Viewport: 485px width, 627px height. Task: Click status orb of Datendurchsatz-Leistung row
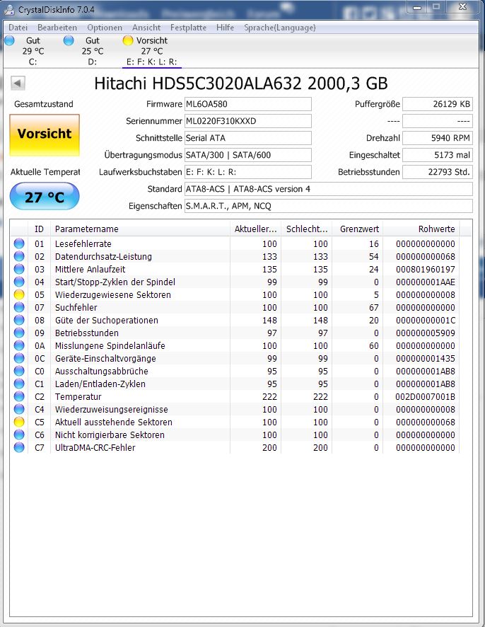coord(19,256)
